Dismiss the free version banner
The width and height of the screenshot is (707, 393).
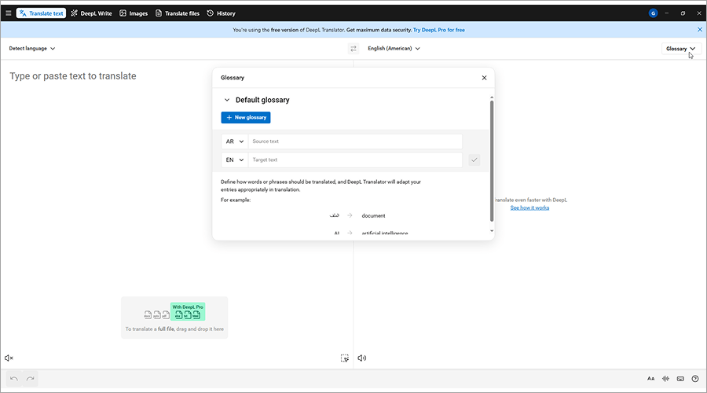click(700, 30)
